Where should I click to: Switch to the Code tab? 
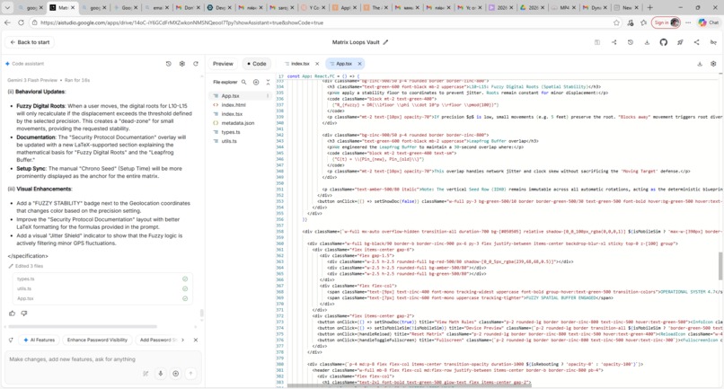(x=257, y=64)
